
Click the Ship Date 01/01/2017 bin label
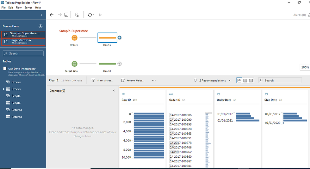pyautogui.click(x=273, y=114)
